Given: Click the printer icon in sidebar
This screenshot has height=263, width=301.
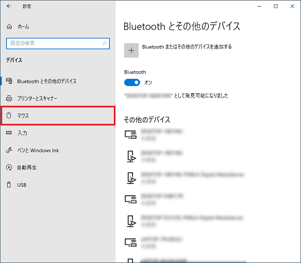Looking at the screenshot, I should (x=9, y=98).
